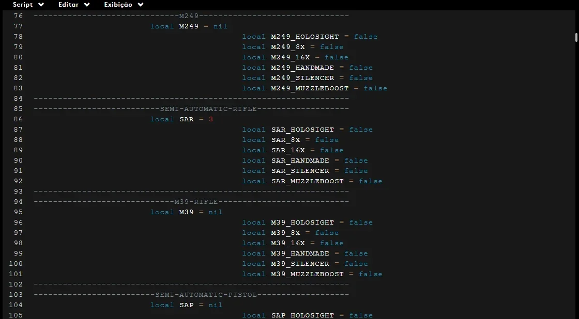Screen dimensions: 579x319
Task: Click the M39_SILENCER variable name
Action: tap(300, 264)
